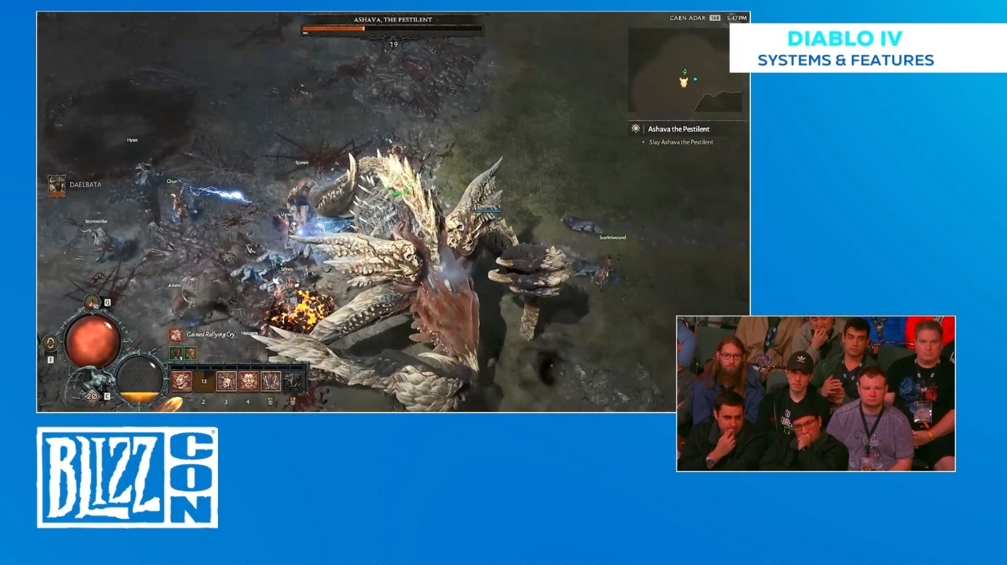Screen dimensions: 1007x565
Task: Click the Daelbata party member portrait
Action: [57, 184]
